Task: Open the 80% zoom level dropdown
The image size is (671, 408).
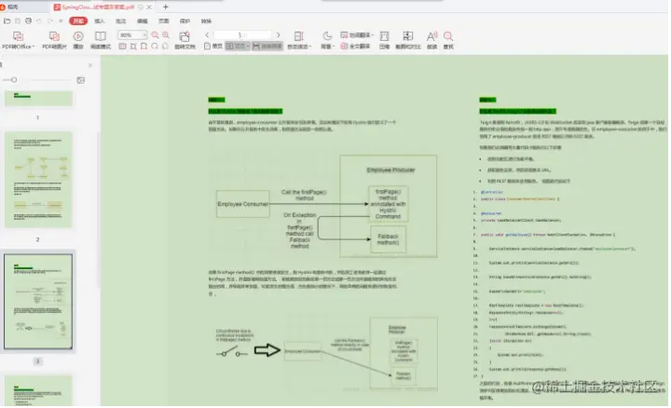Action: click(x=144, y=35)
